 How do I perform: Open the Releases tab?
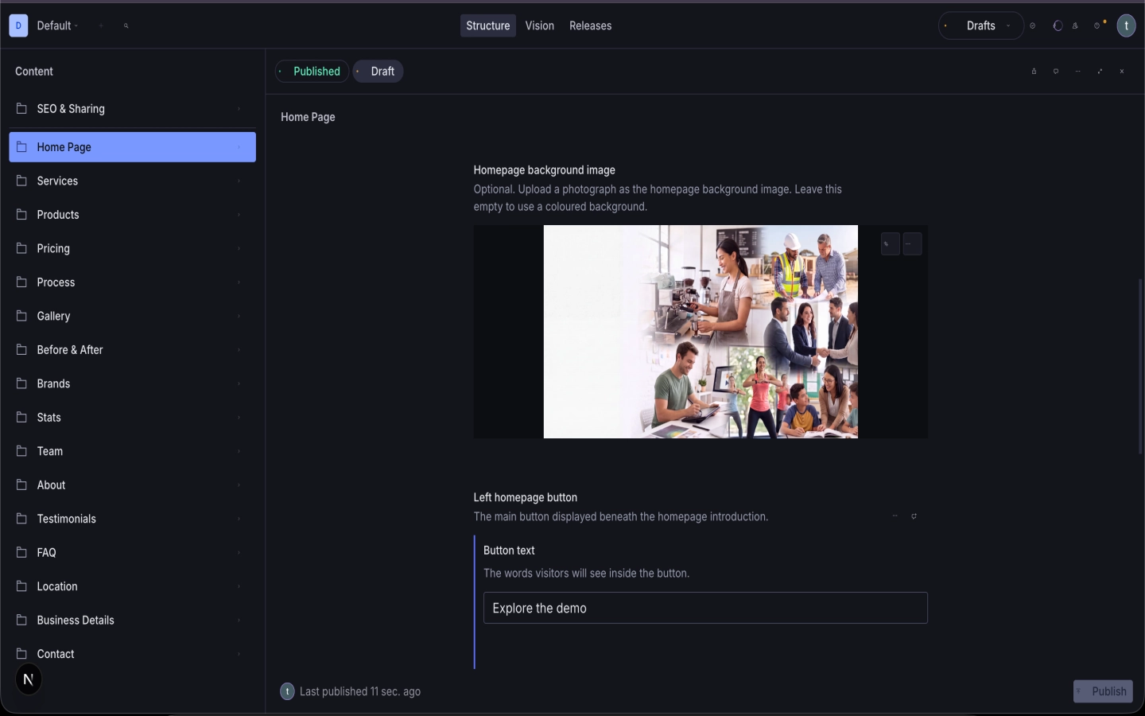591,25
